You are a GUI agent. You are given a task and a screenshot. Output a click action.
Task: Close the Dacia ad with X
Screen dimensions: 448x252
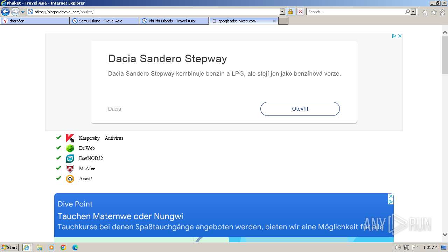click(400, 36)
